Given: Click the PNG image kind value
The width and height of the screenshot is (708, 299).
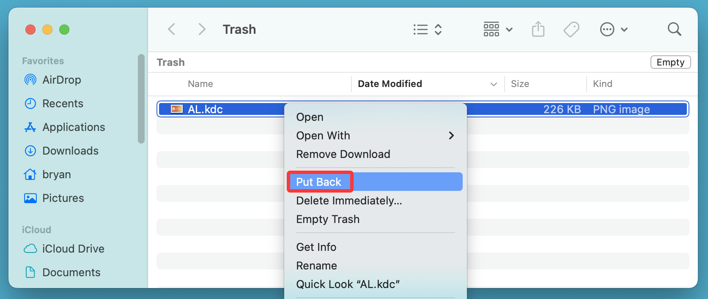Looking at the screenshot, I should pos(621,109).
